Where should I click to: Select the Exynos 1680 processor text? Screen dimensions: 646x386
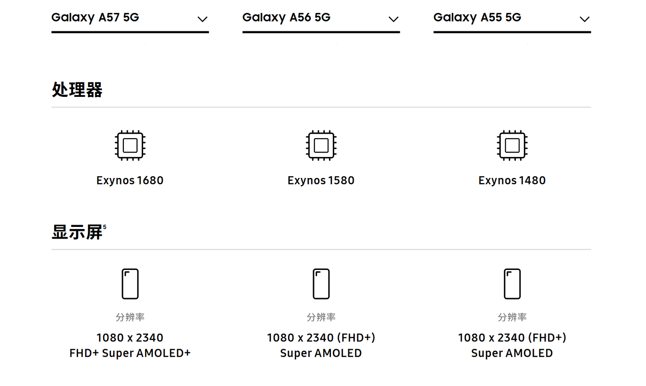tap(130, 180)
